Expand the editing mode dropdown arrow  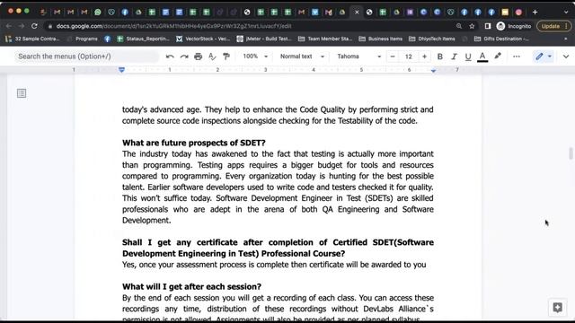(x=549, y=57)
